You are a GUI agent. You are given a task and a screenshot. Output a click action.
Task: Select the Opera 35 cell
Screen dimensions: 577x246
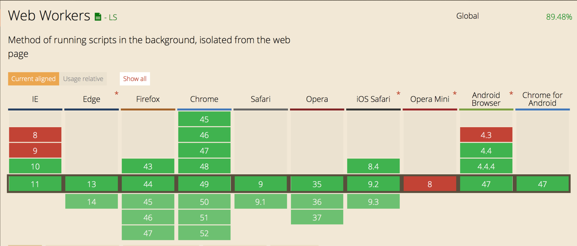click(x=317, y=184)
